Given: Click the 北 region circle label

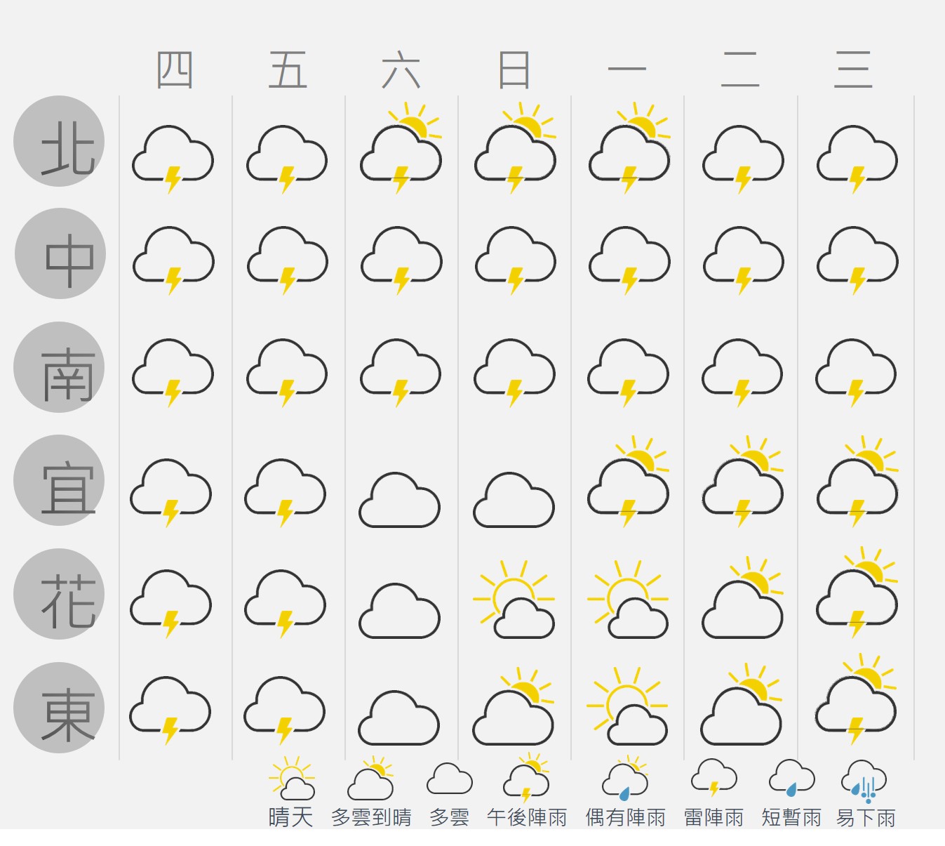Looking at the screenshot, I should pos(59,141).
